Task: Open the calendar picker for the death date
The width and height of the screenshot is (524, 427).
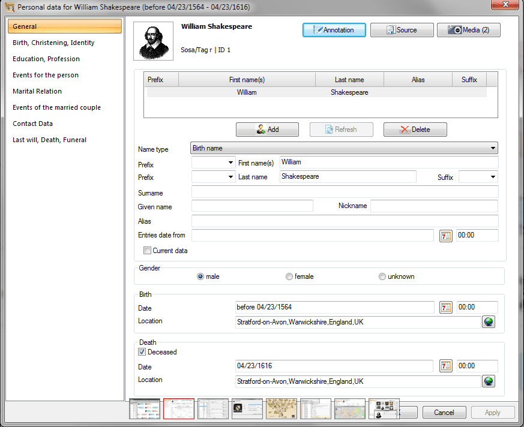Action: click(x=445, y=366)
